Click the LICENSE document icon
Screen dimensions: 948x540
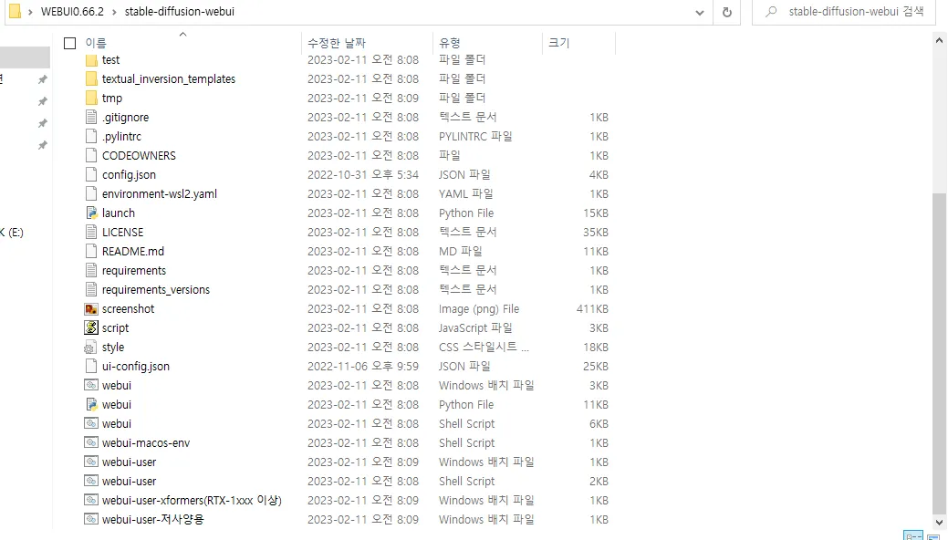pyautogui.click(x=91, y=233)
